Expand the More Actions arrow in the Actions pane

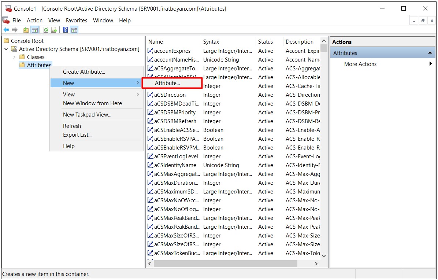[430, 64]
